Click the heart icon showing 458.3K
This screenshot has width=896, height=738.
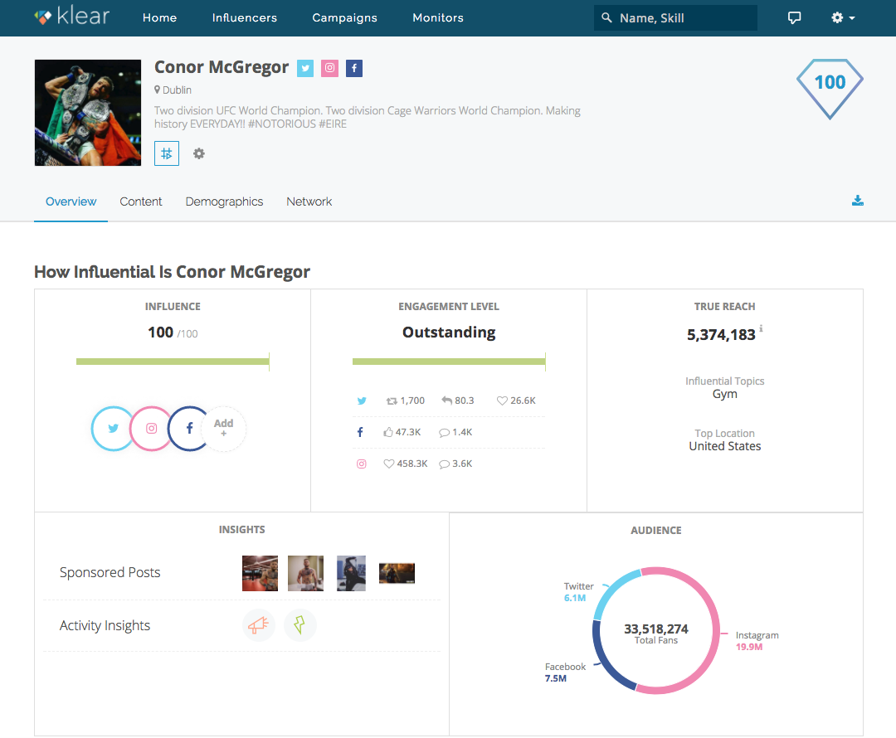[x=388, y=464]
